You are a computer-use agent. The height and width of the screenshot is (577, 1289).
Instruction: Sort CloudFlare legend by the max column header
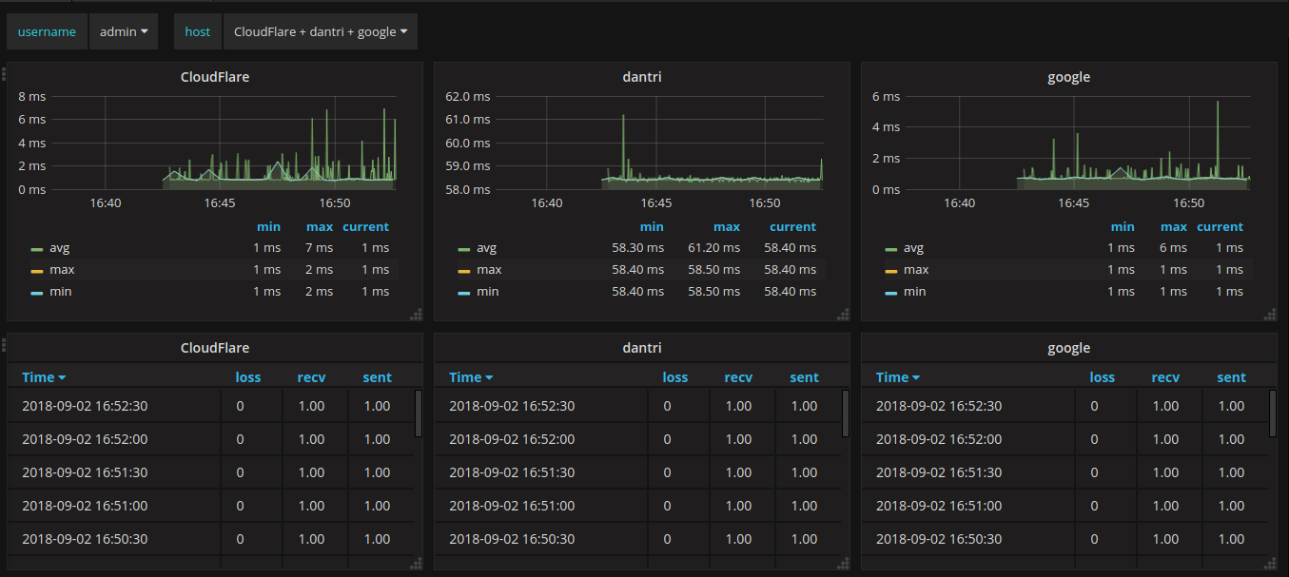click(x=319, y=227)
